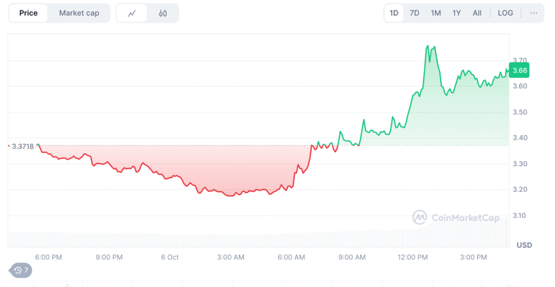Switch to line chart view
Image resolution: width=555 pixels, height=287 pixels.
[132, 14]
